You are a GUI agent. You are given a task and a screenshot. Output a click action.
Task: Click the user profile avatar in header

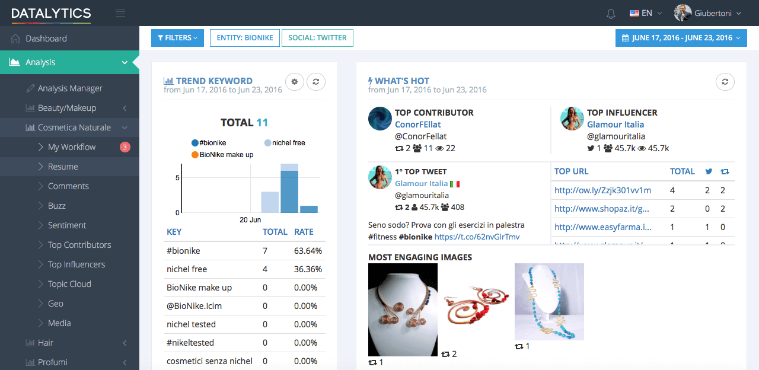click(683, 13)
